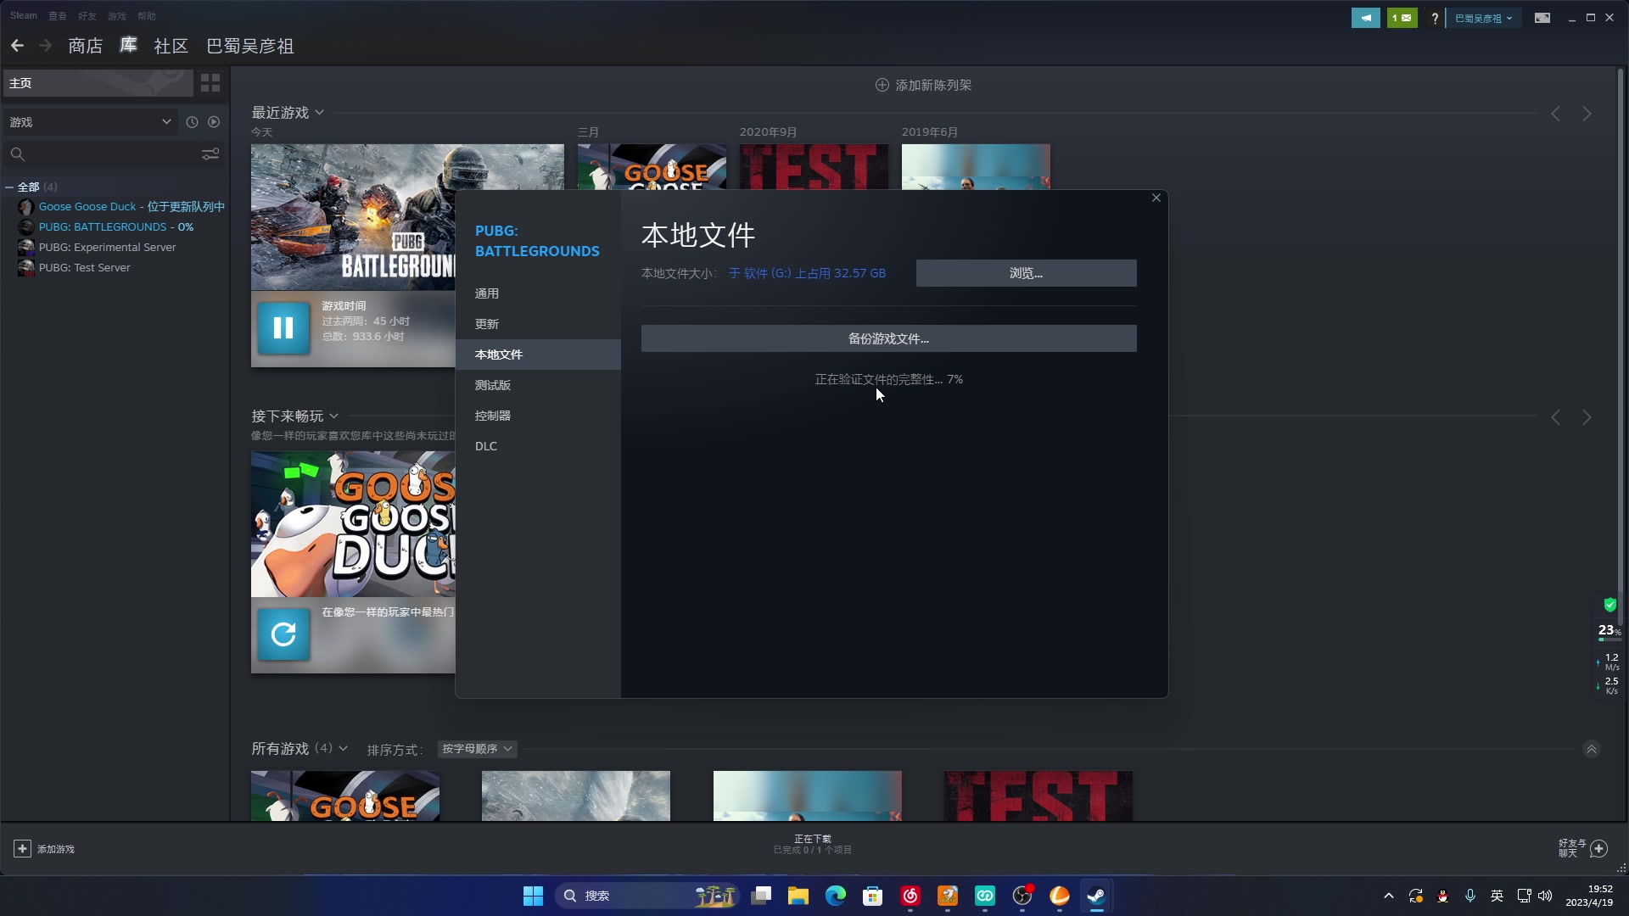The image size is (1629, 916).
Task: Expand the 接下来畅玩 shelf menu
Action: pos(333,416)
